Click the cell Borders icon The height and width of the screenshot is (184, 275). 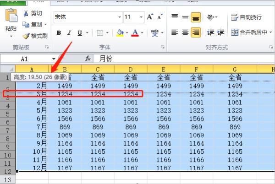100,33
